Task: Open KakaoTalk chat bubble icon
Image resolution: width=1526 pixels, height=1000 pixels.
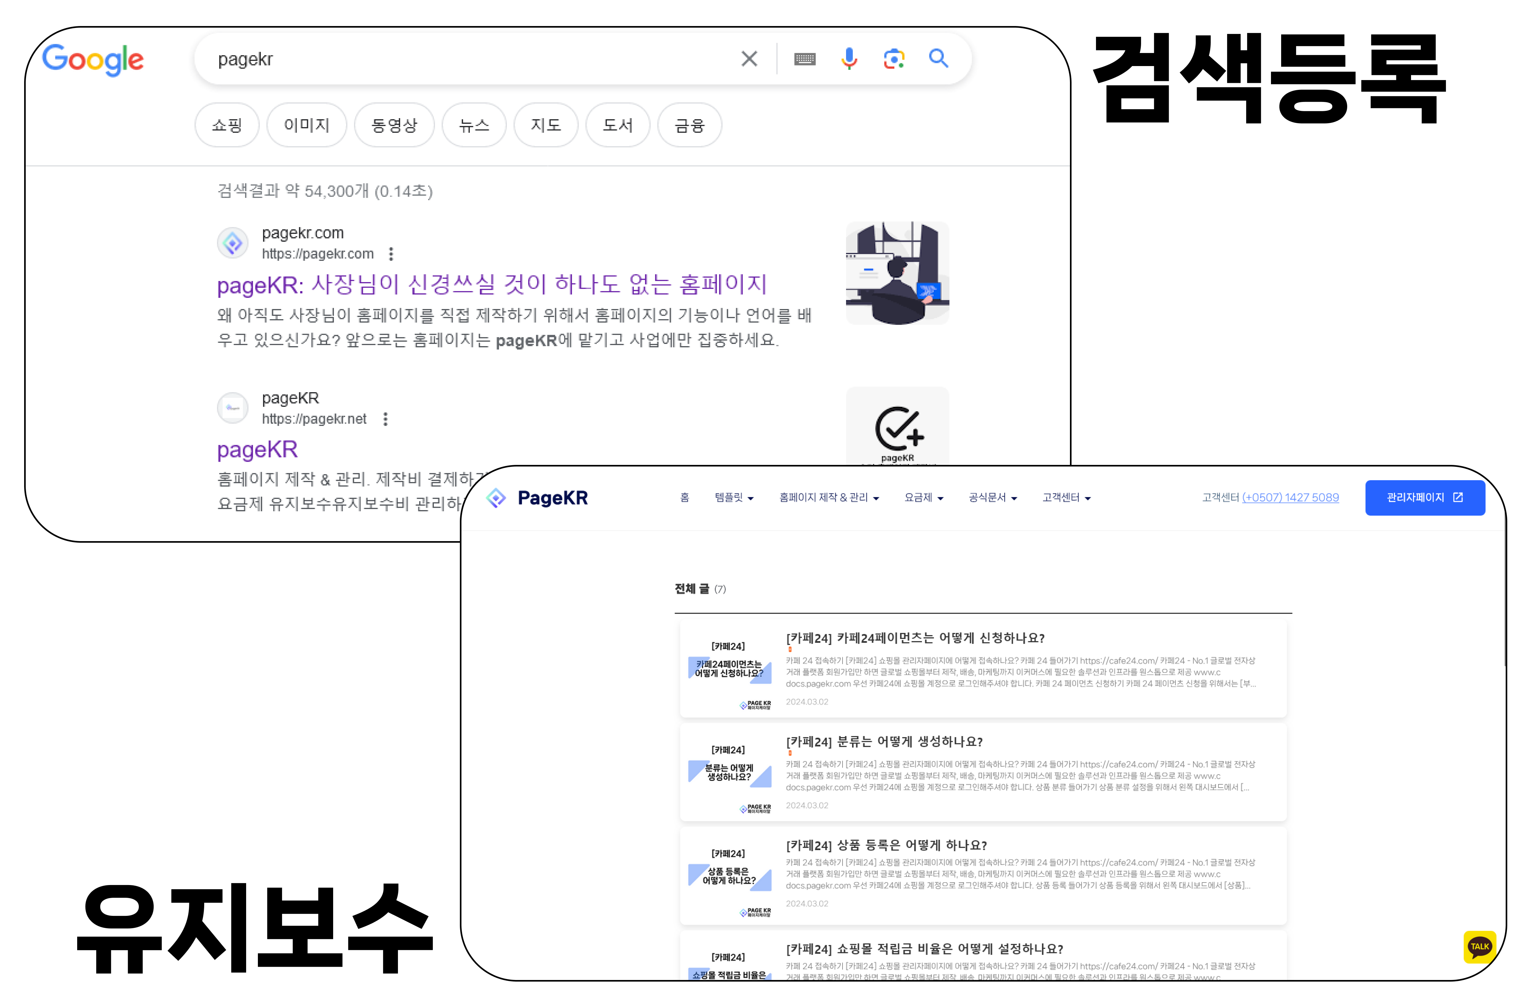Action: (1480, 947)
